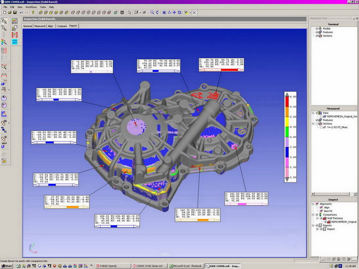Click the Measured panel horizontal scrollbar

pos(334,194)
